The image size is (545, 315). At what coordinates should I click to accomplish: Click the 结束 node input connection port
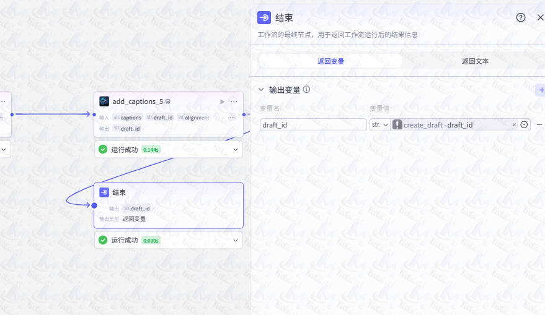click(94, 205)
